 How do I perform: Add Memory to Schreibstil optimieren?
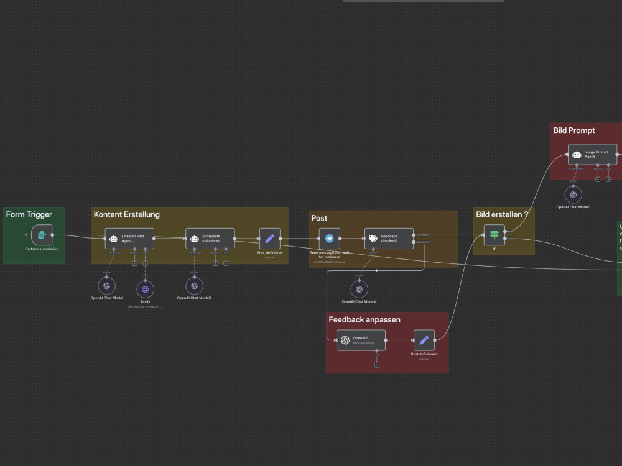215,263
